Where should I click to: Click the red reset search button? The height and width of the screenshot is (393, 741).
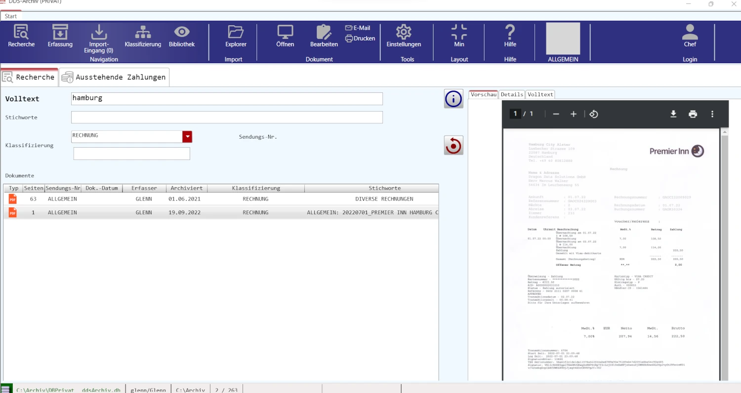pyautogui.click(x=453, y=145)
